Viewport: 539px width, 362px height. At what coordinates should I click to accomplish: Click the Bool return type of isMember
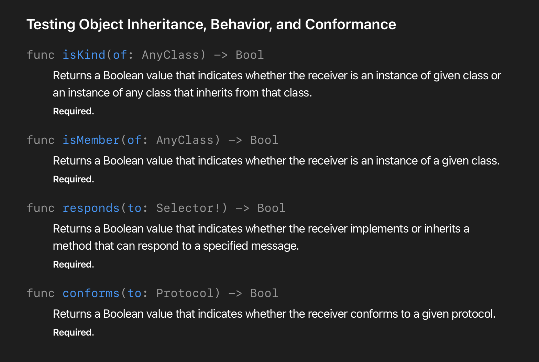(264, 140)
